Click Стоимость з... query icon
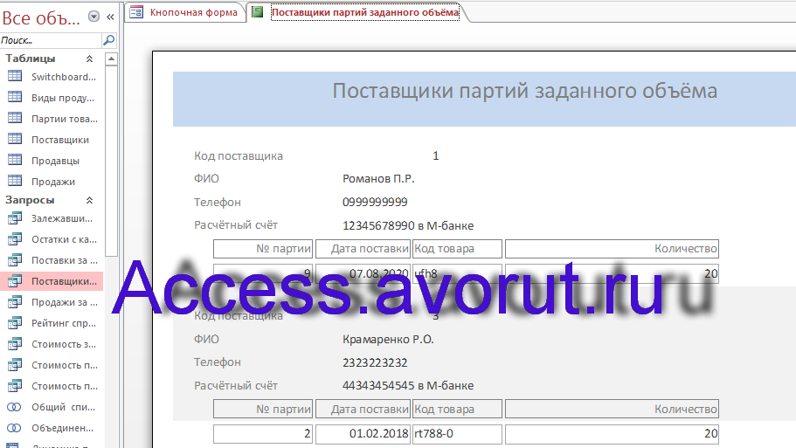Viewport: 796px width, 448px height. point(15,343)
